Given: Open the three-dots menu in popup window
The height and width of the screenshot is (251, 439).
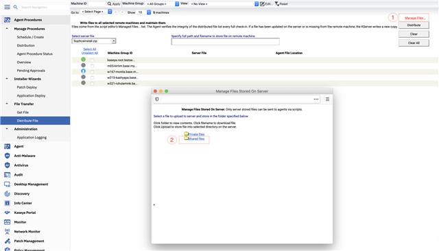Looking at the screenshot, I should [316, 99].
